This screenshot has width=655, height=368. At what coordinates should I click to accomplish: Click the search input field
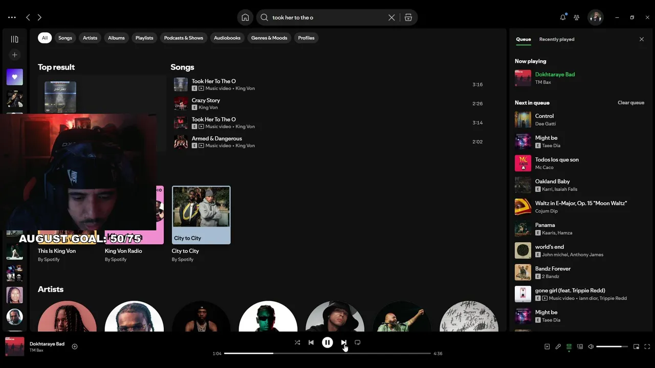click(x=327, y=17)
